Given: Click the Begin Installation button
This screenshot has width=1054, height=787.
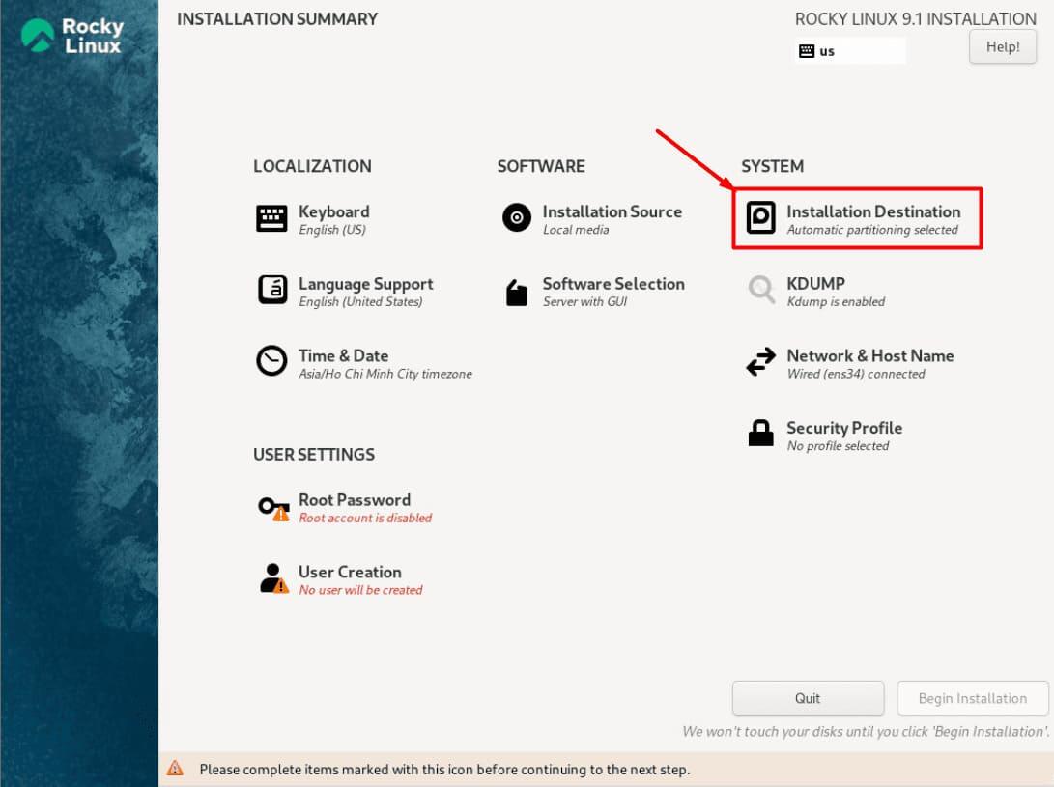Looking at the screenshot, I should 972,698.
